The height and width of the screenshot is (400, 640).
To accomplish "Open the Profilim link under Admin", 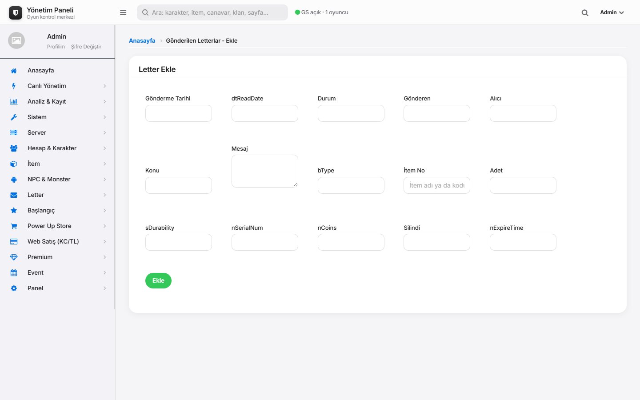I will 56,47.
